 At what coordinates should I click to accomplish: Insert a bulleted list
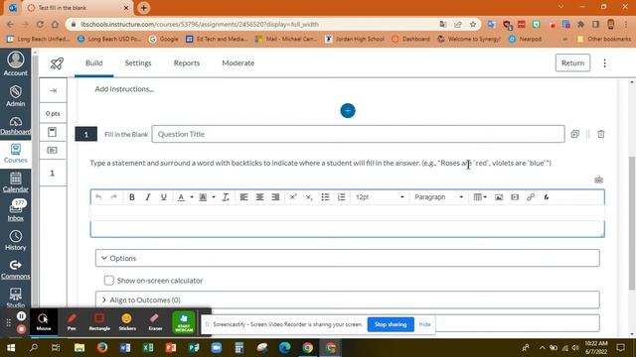(325, 197)
